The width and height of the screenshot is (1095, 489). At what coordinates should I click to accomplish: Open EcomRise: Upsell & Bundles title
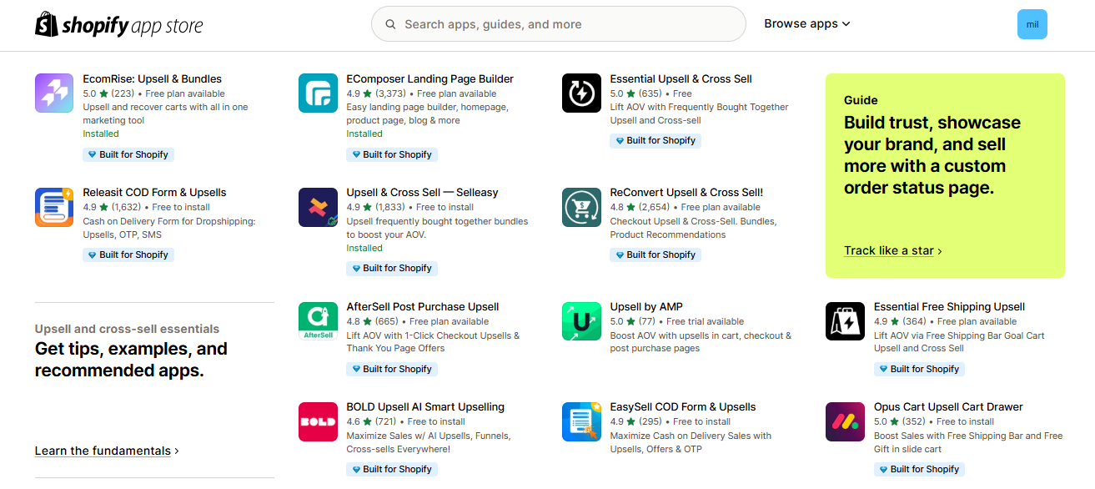point(153,79)
